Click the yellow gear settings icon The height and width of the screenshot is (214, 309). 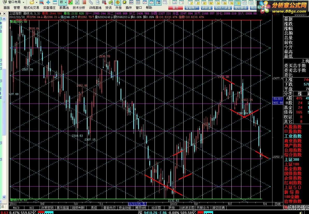click(124, 2)
